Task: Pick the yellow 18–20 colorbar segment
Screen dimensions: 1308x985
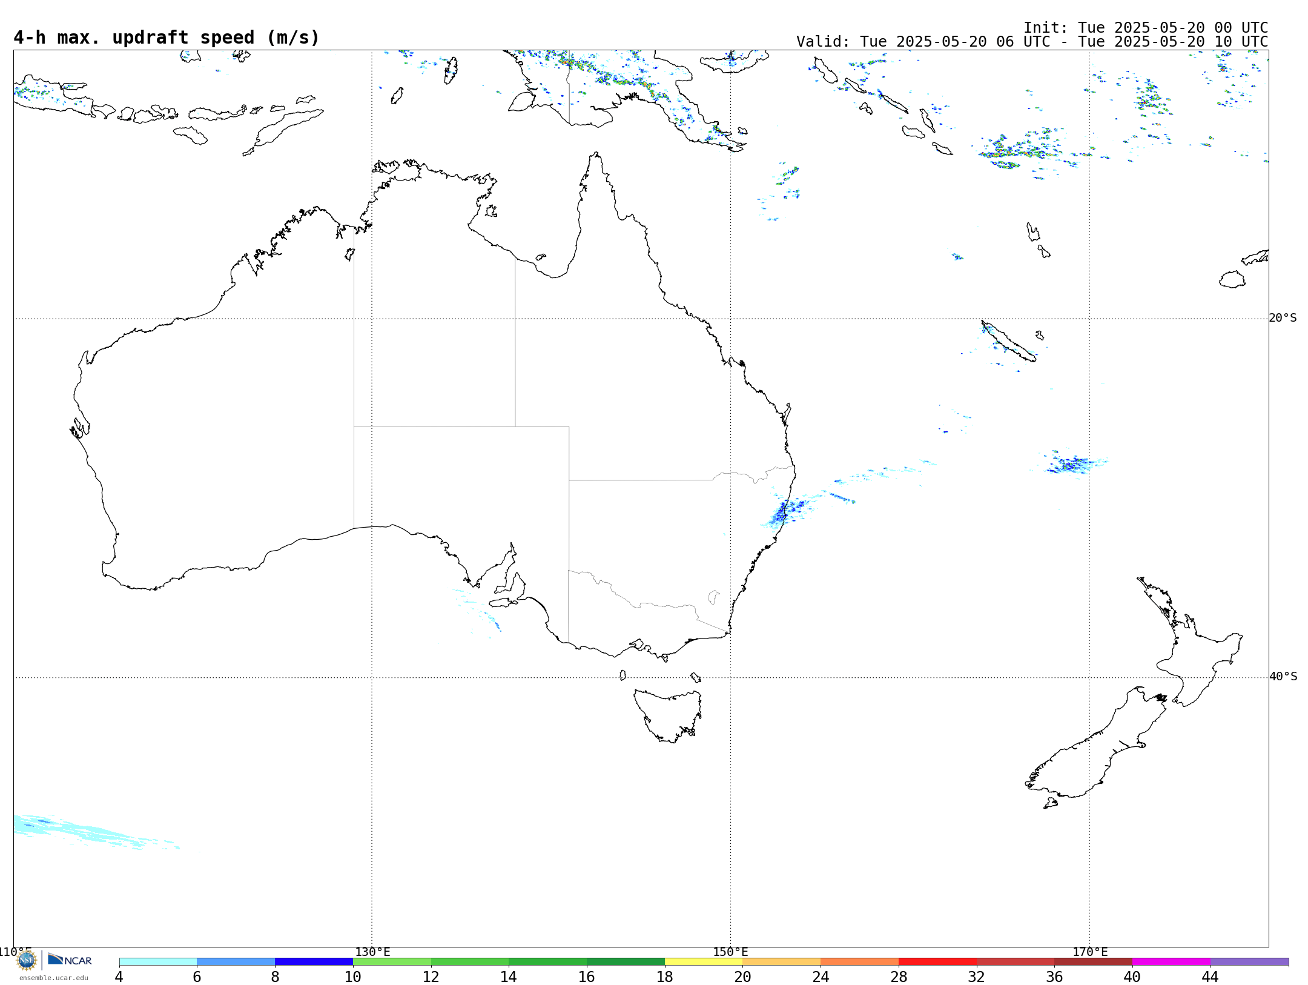Action: [704, 962]
